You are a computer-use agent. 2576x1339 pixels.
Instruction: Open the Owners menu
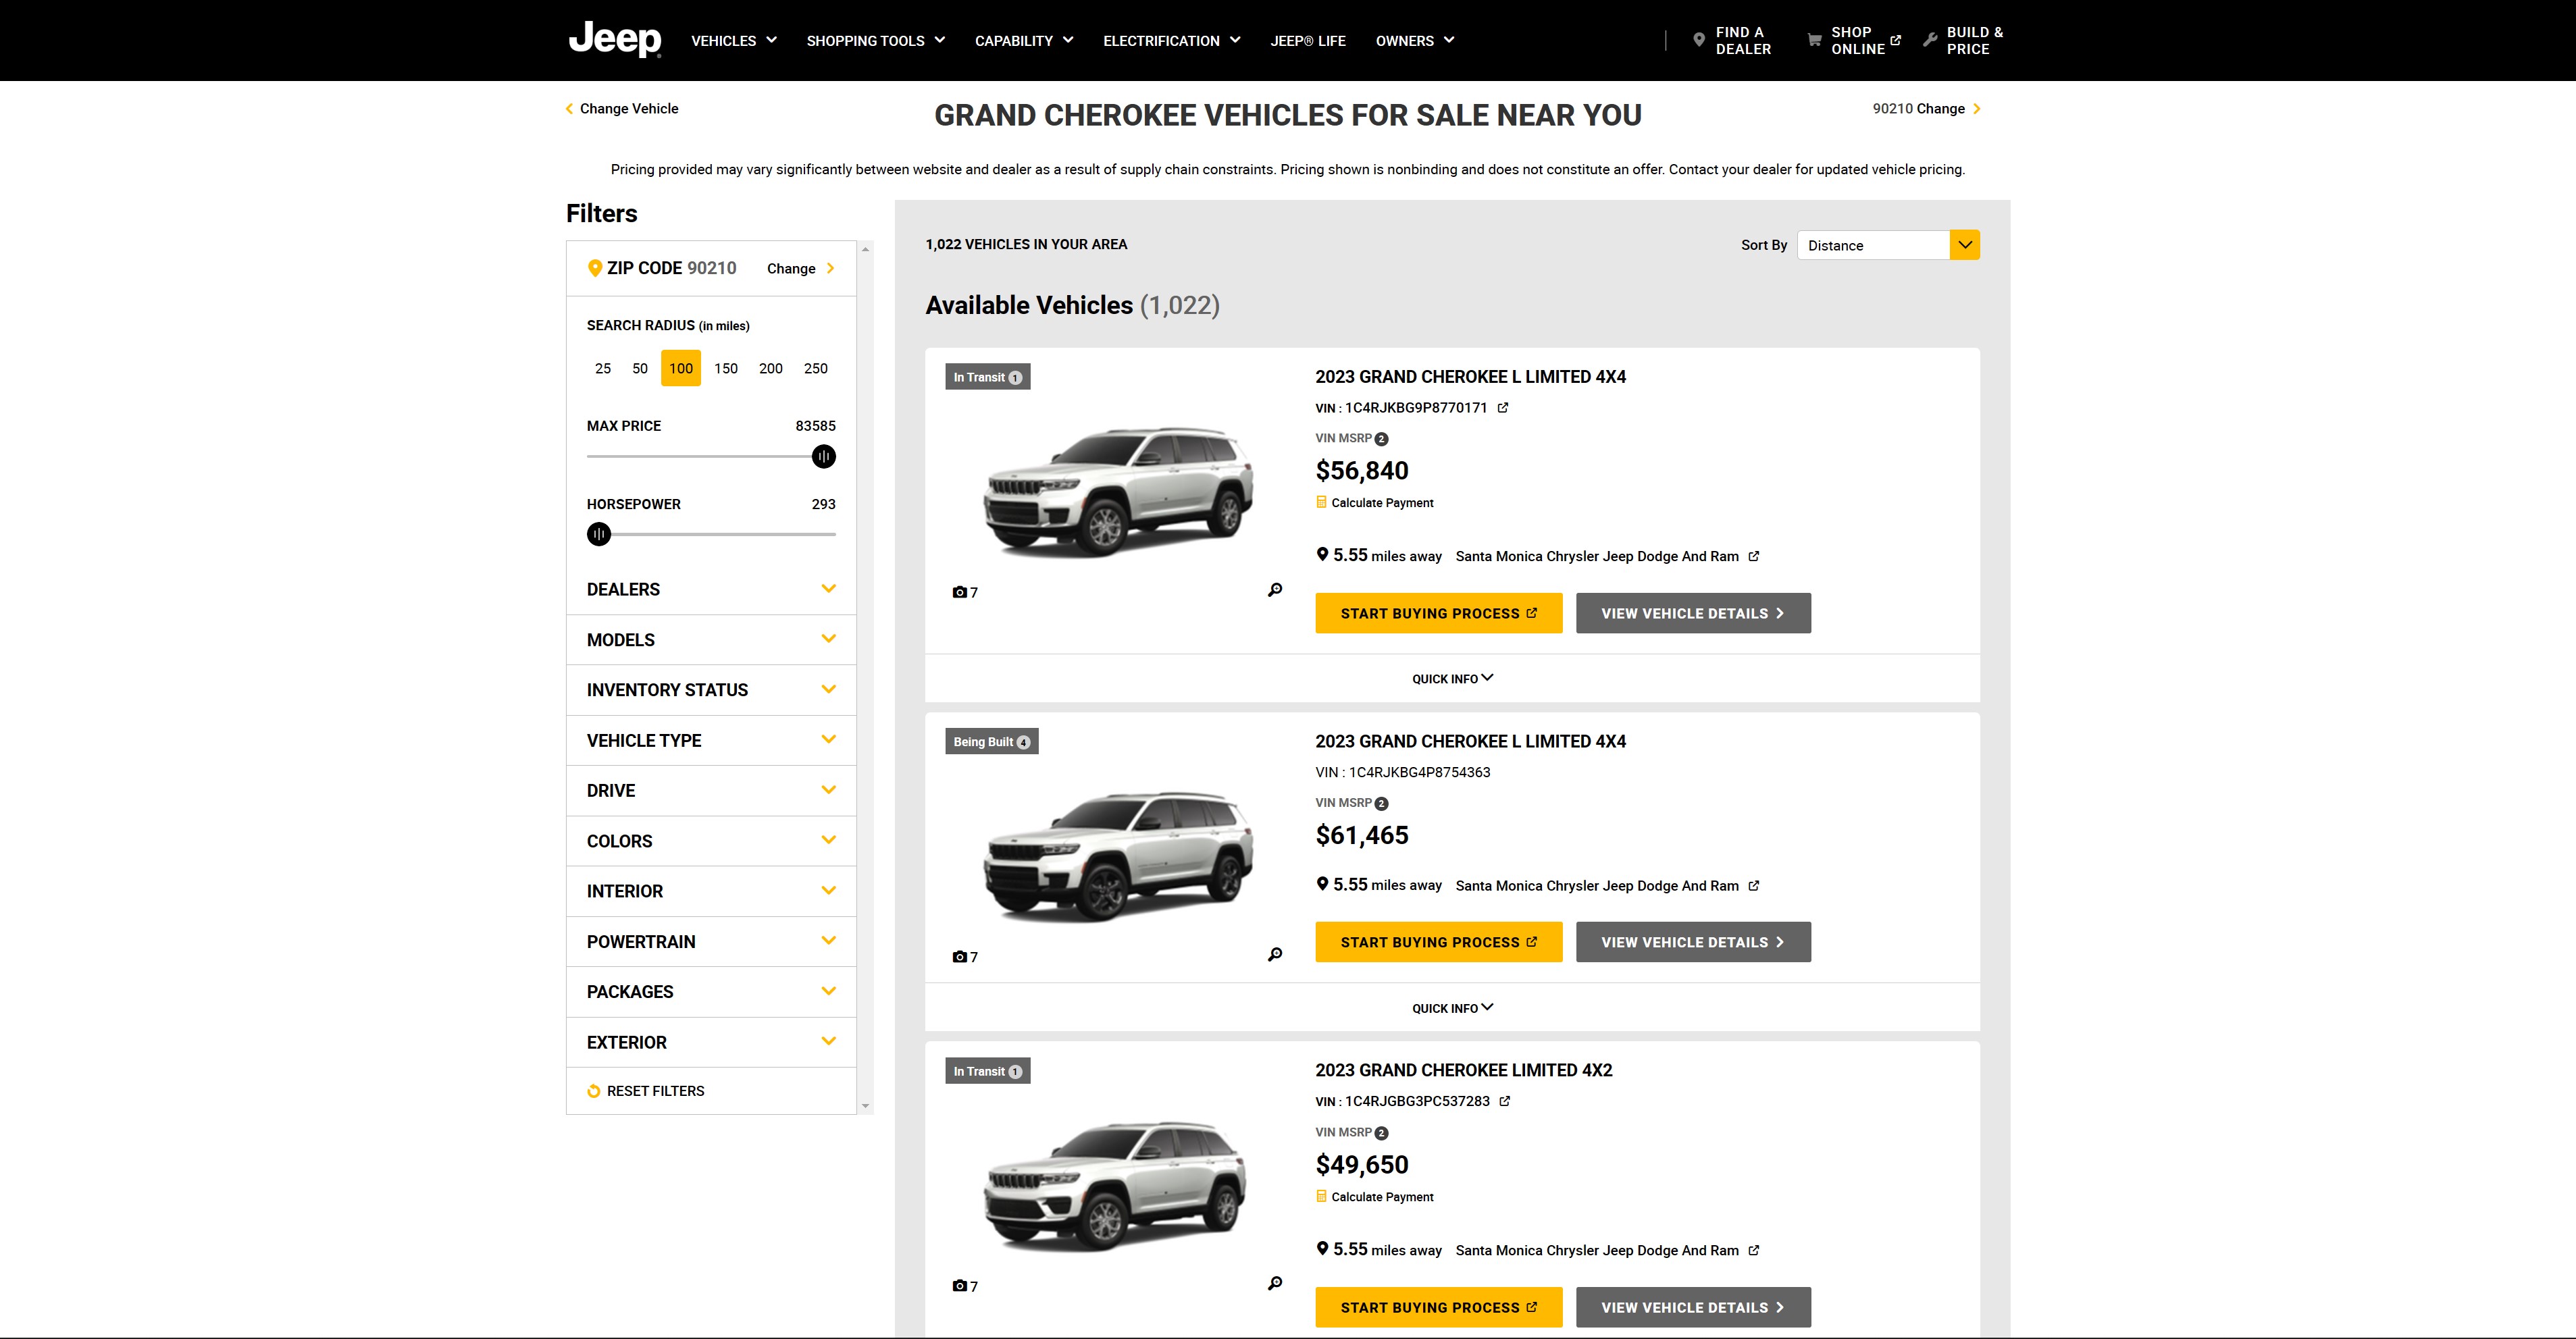(1415, 41)
